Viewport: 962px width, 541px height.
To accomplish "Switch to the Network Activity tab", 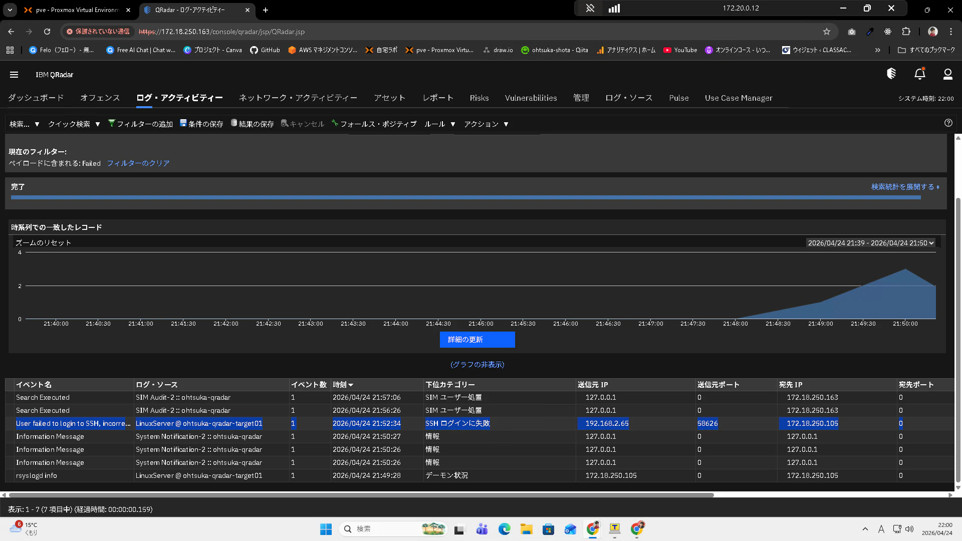I will point(298,98).
